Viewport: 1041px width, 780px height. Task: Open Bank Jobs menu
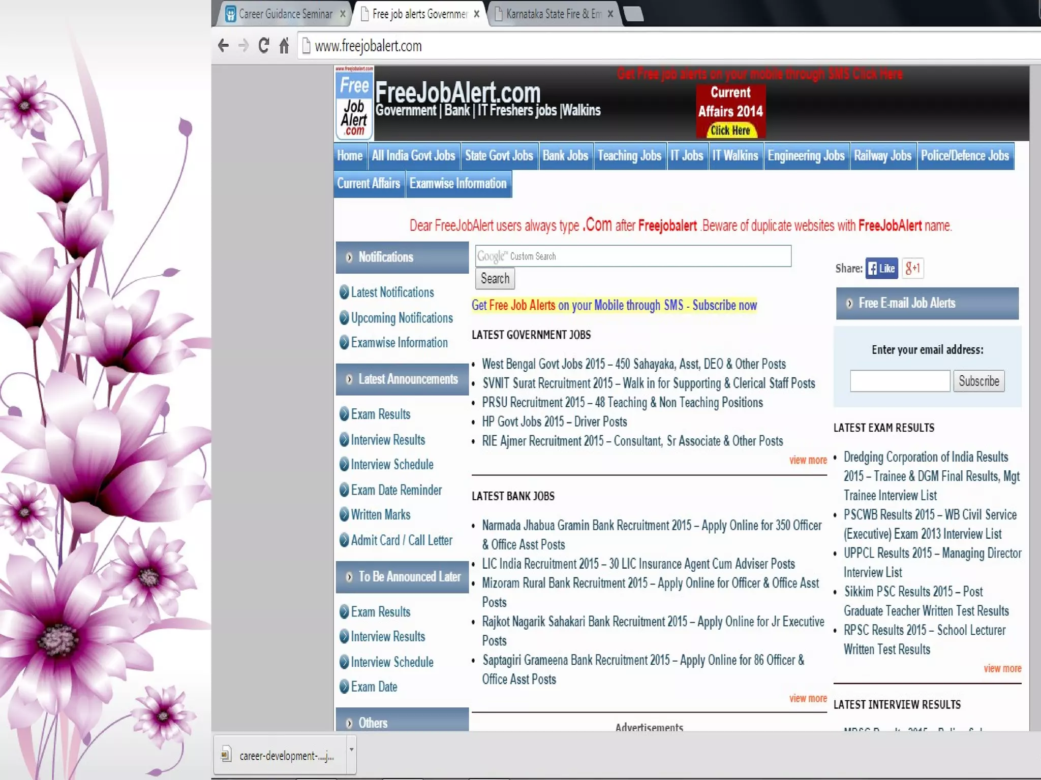565,156
